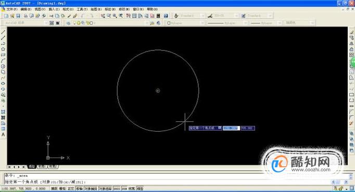Image resolution: width=355 pixels, height=192 pixels.
Task: Click the Save icon in the standard toolbar
Action: pyautogui.click(x=18, y=16)
